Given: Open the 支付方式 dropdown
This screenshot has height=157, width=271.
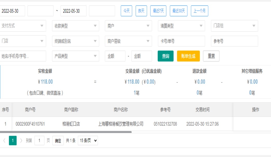Looking at the screenshot, I should 23,26.
